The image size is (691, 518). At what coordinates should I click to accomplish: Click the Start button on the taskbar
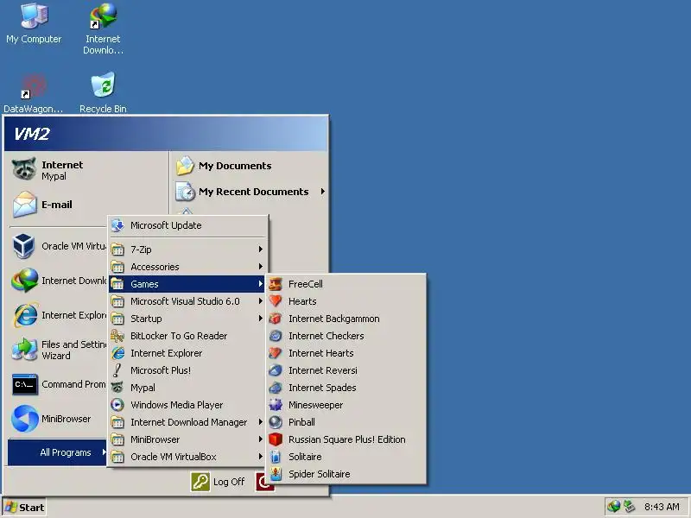[24, 508]
